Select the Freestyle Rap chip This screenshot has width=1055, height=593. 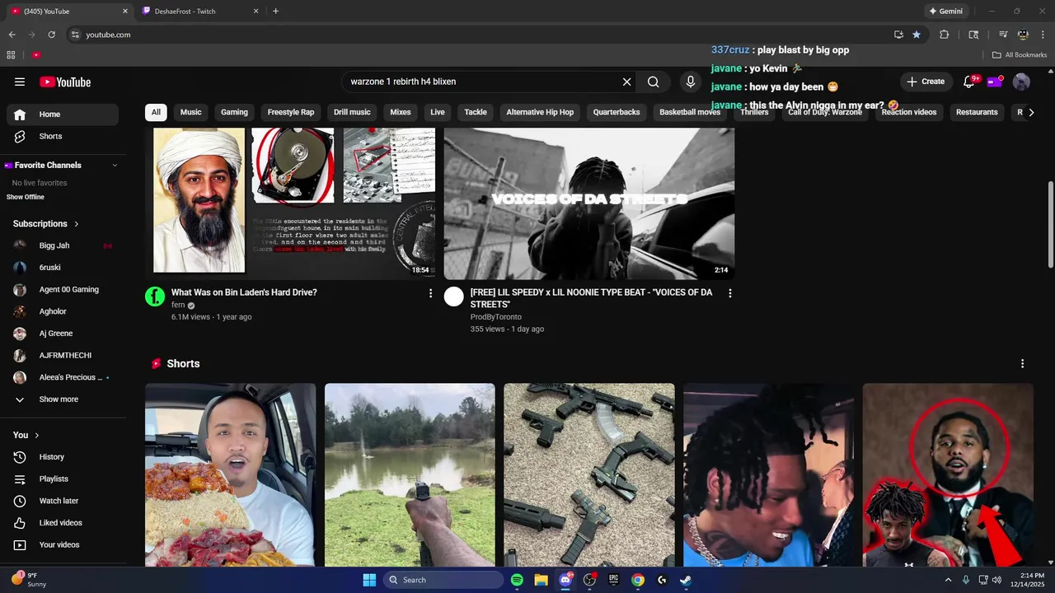(x=291, y=112)
